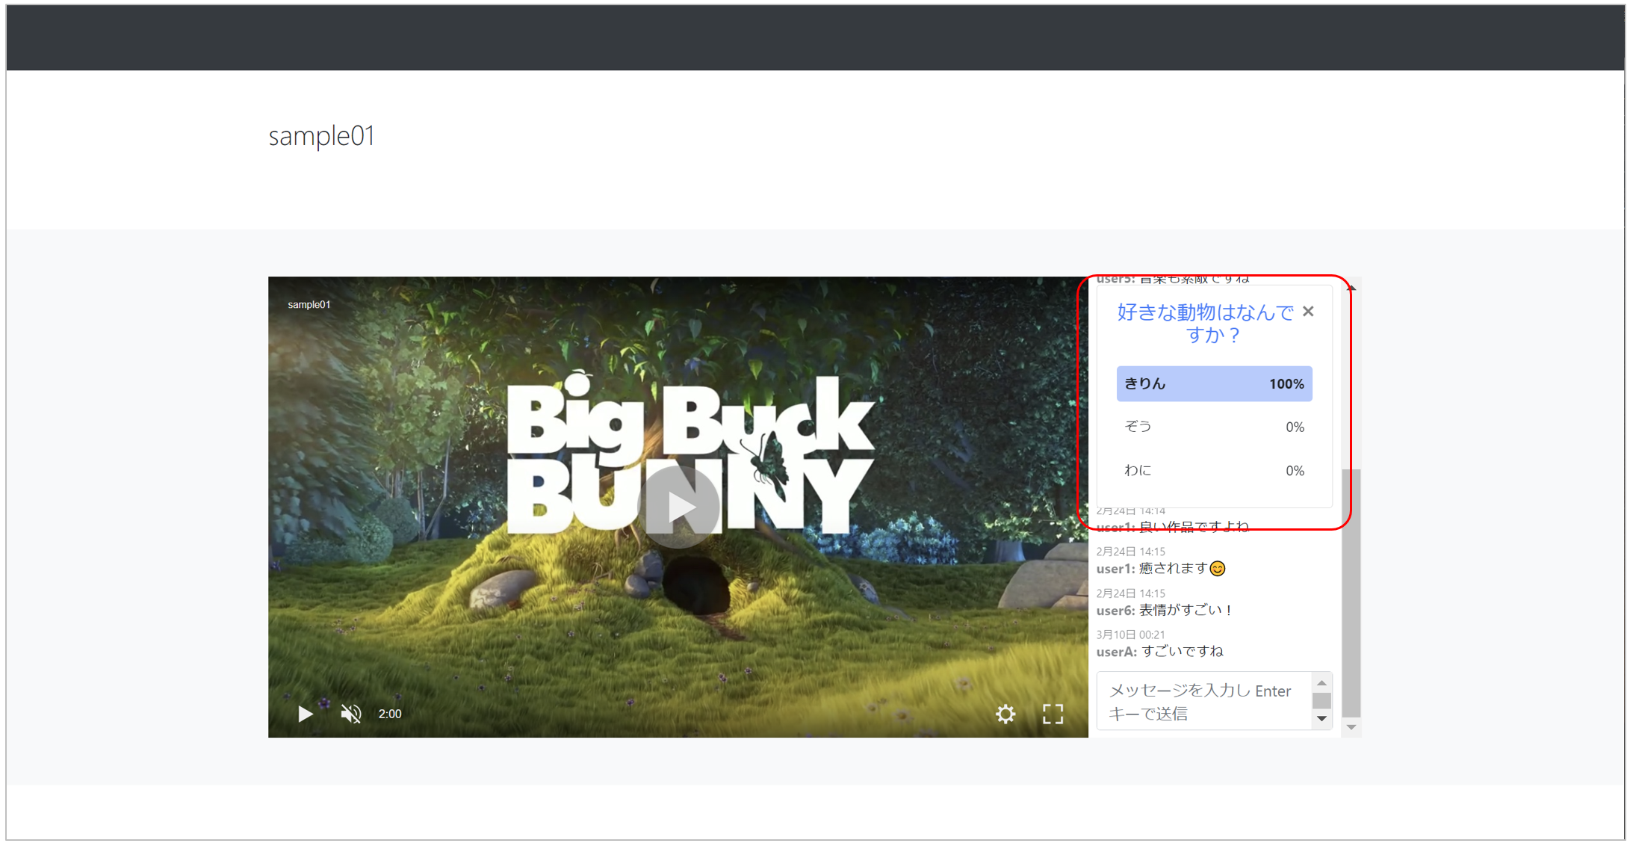This screenshot has height=849, width=1630.
Task: Click the smiling emoji in user1's message
Action: point(1218,569)
